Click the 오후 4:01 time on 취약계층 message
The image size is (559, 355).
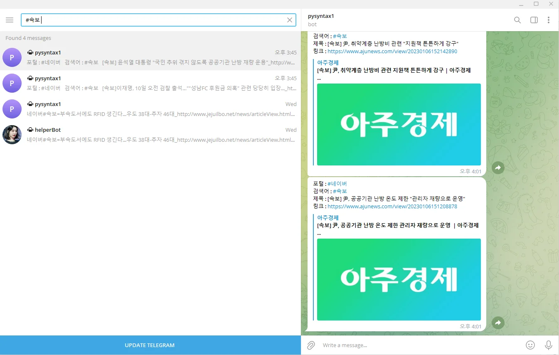470,171
